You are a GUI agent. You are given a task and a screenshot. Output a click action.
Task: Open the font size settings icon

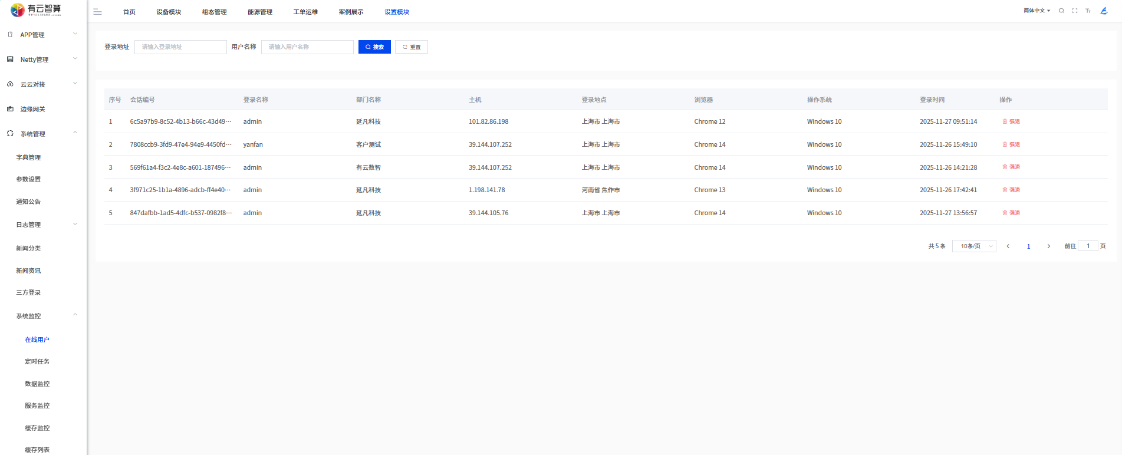pyautogui.click(x=1088, y=11)
